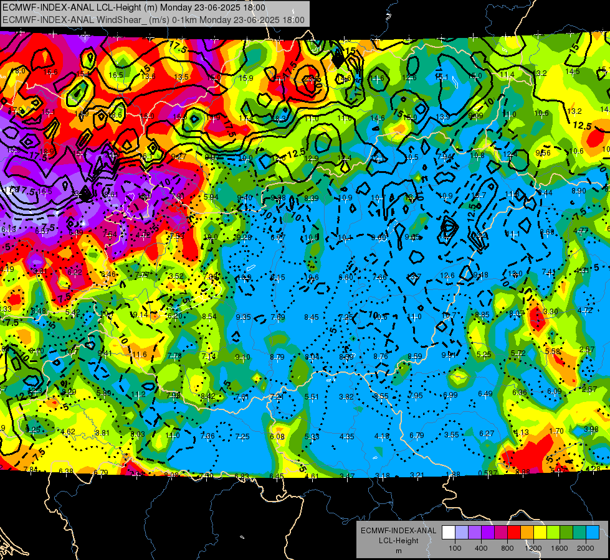Select the grid value 5.94
Screen dimensions: 610x560
tap(211, 197)
